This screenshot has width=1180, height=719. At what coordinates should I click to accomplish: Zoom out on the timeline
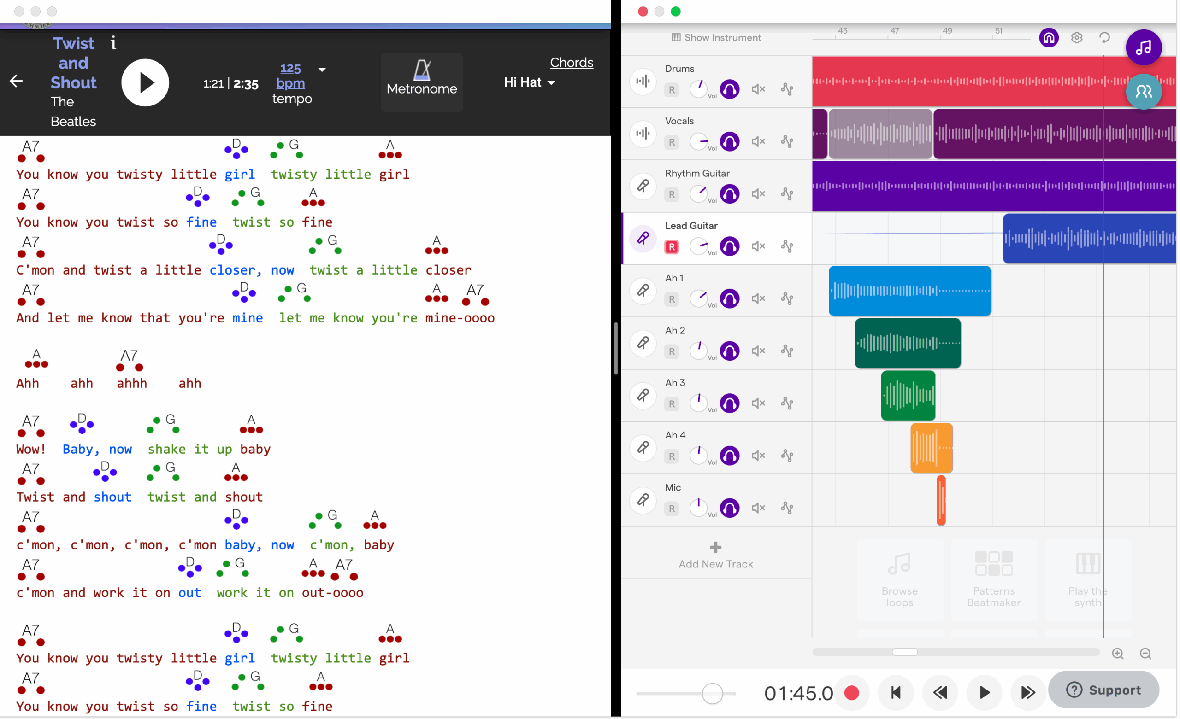[x=1145, y=654]
